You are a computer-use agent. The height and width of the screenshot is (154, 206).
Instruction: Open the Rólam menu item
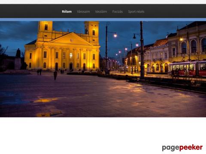(67, 12)
